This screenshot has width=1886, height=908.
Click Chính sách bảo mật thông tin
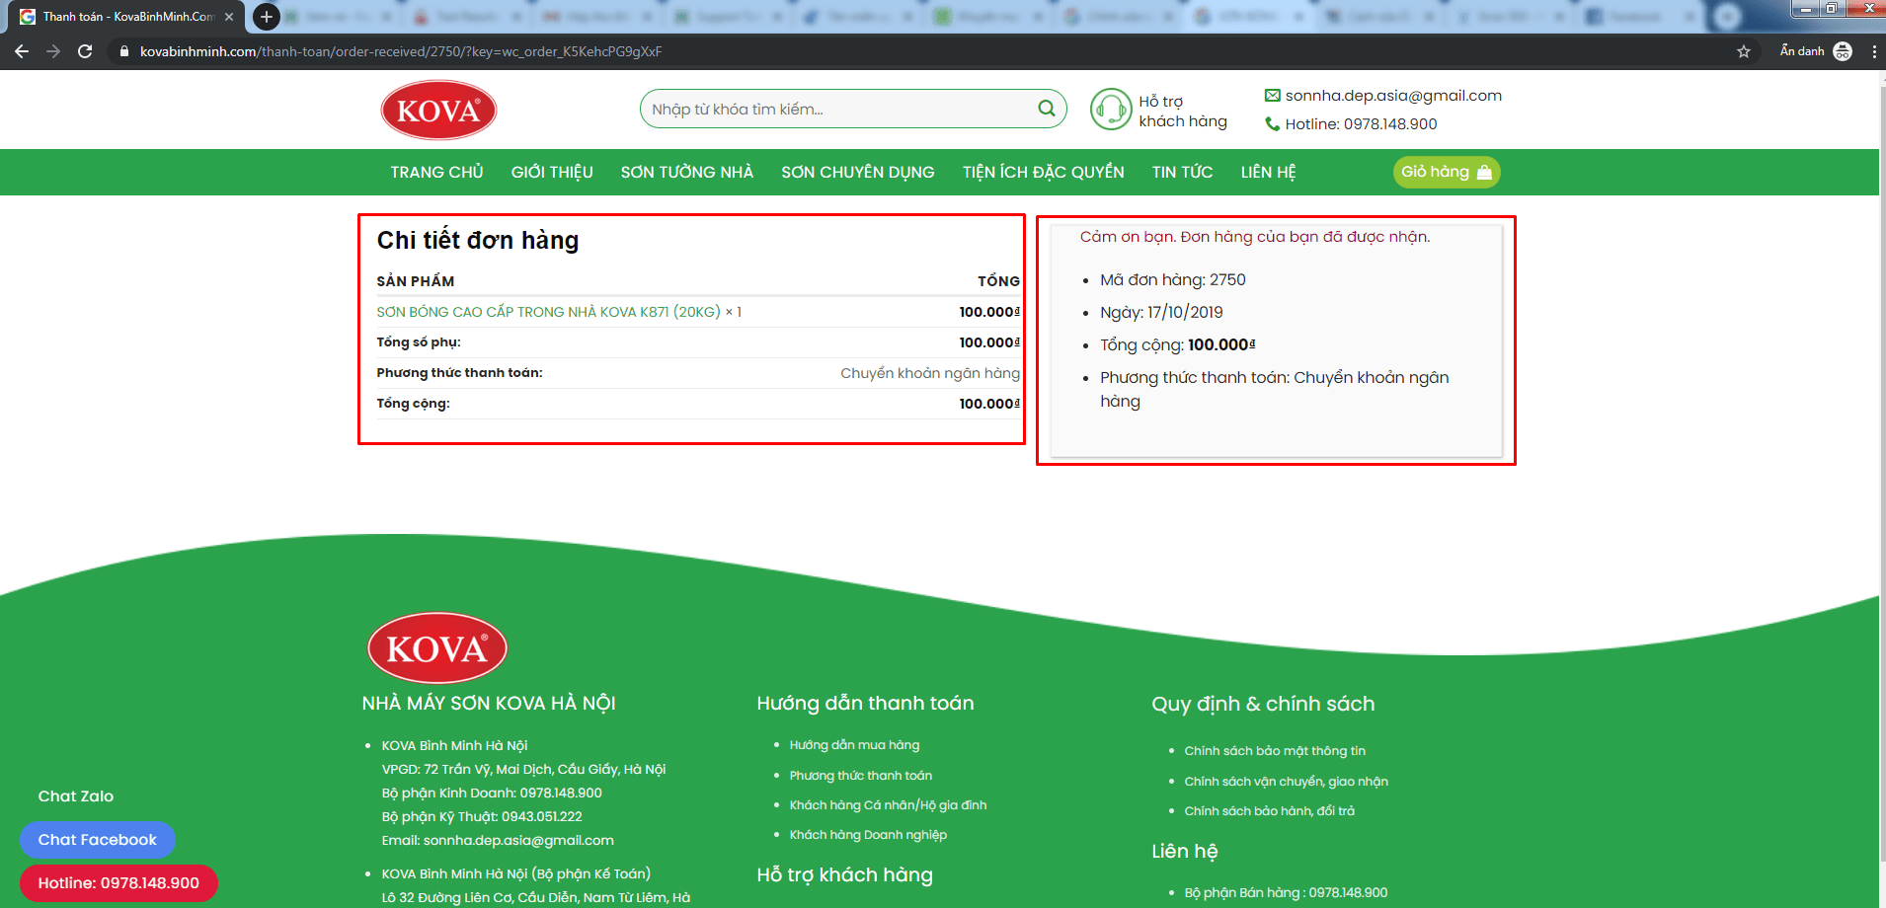point(1275,750)
